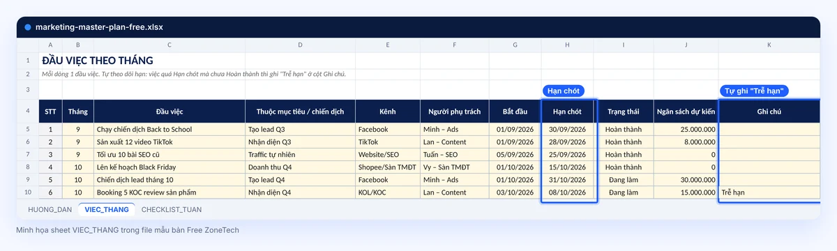Click the deadline cell 31/10/2026
Image resolution: width=837 pixels, height=251 pixels.
coord(568,179)
